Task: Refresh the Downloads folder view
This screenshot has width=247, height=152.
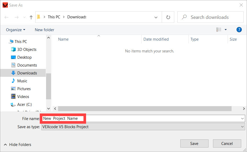Action: (168, 17)
